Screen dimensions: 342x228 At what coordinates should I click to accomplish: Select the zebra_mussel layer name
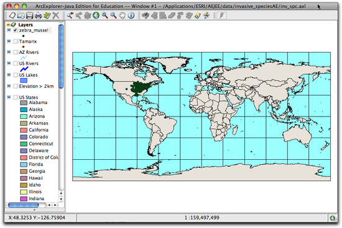click(34, 30)
